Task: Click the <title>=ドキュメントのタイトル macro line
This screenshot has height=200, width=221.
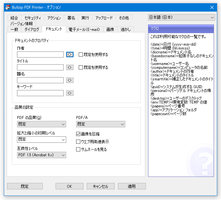Action: [172, 75]
